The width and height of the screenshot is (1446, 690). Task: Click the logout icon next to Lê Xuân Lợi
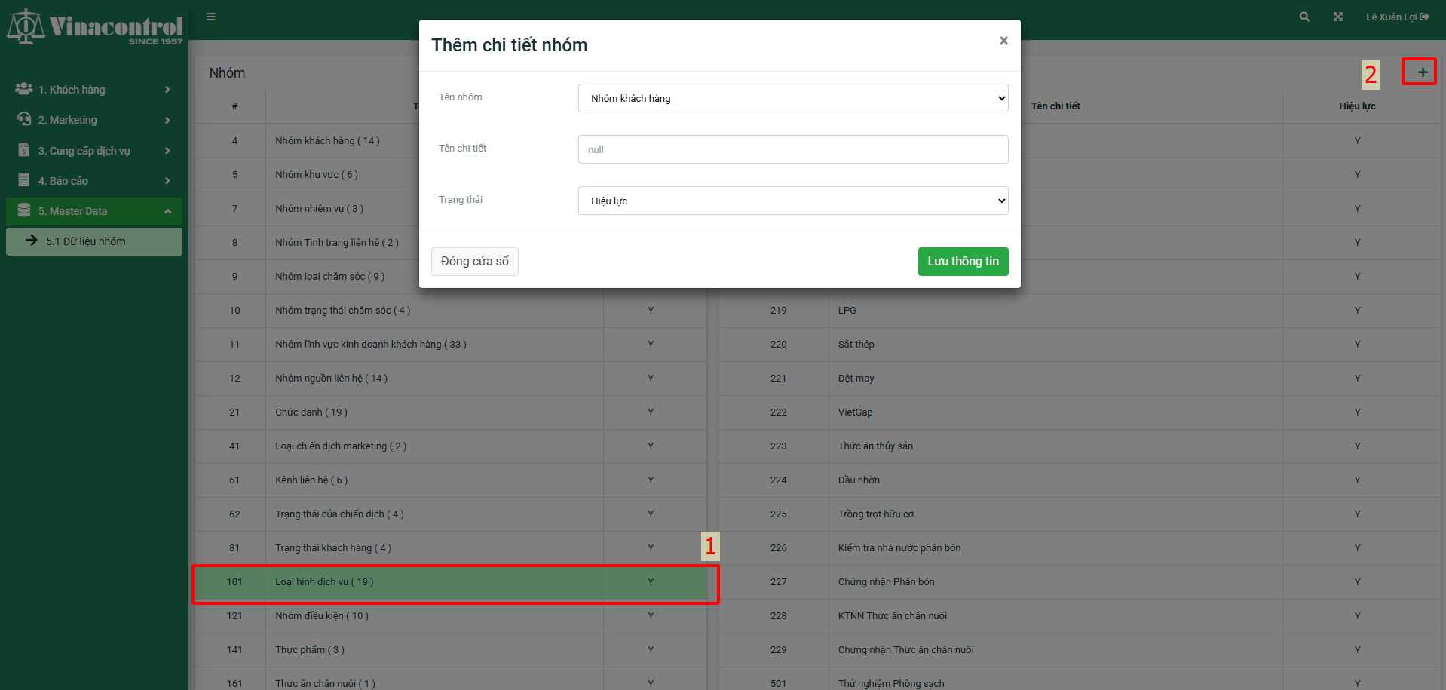pyautogui.click(x=1424, y=17)
